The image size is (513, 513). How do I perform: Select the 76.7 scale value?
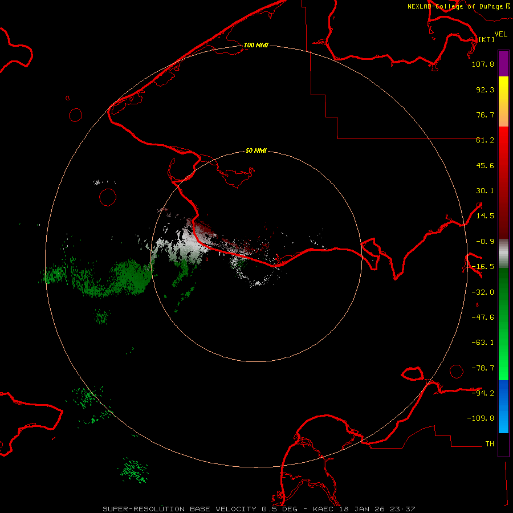pos(485,115)
